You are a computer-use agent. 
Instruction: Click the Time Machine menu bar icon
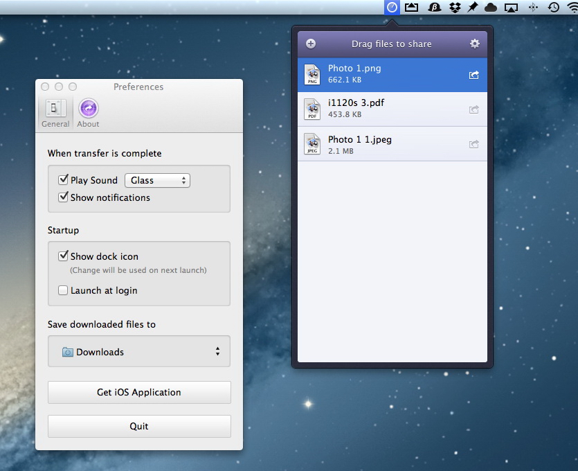(554, 7)
